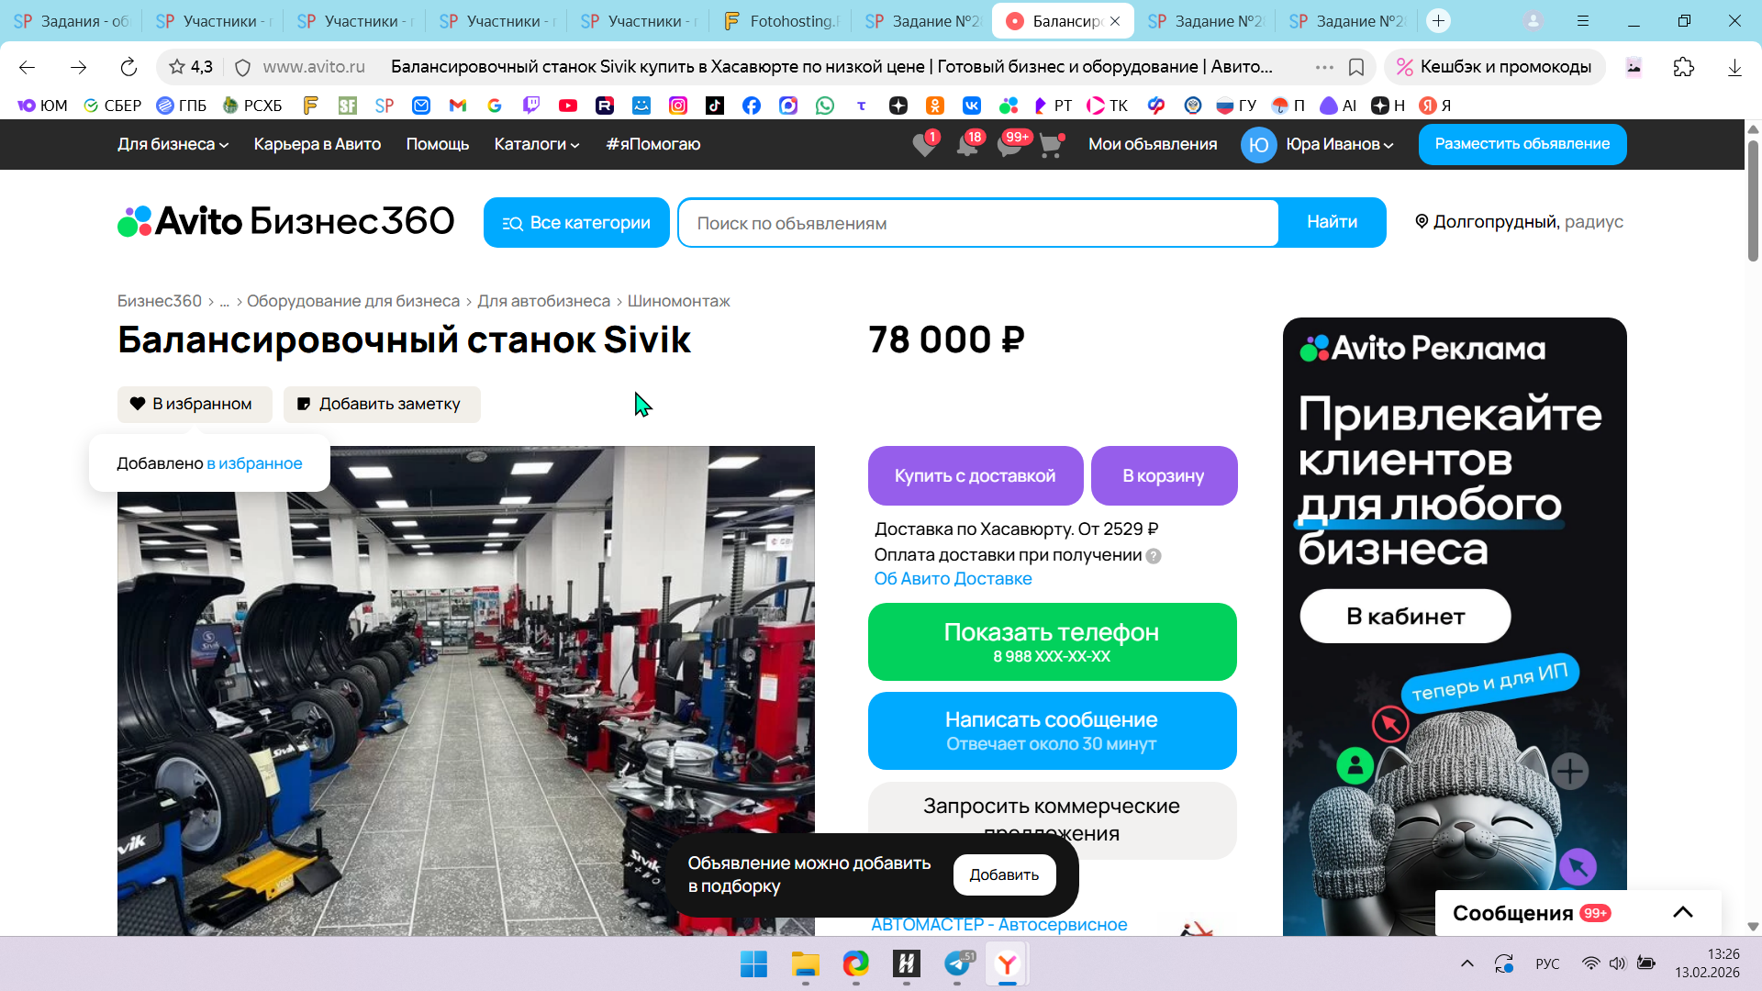Click the 'Поиск по объявлениям' search field
1762x991 pixels.
tap(977, 223)
